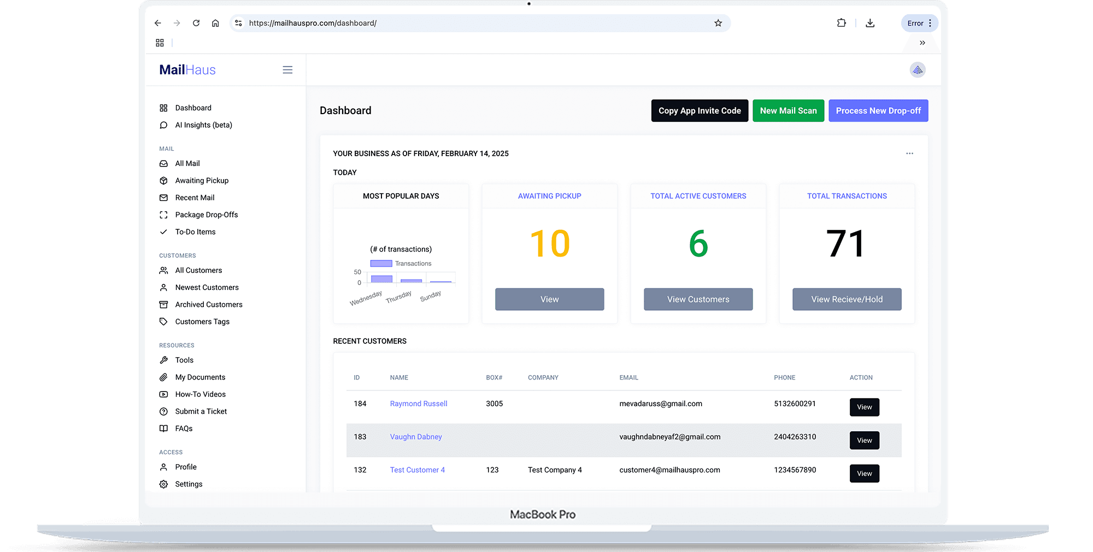This screenshot has width=1093, height=552.
Task: Open Package Drop-Offs in sidebar
Action: 207,215
